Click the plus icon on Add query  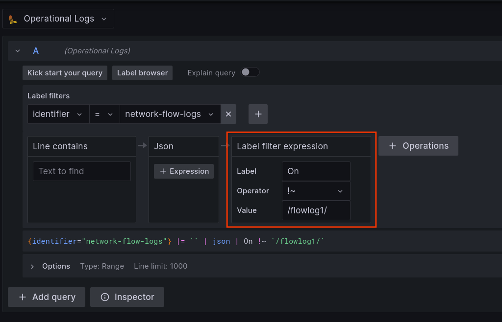22,297
